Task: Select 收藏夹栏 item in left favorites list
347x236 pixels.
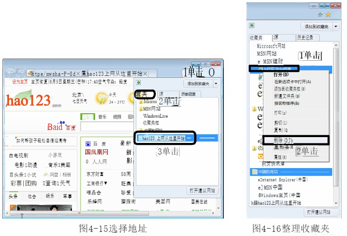Action: coord(151,123)
